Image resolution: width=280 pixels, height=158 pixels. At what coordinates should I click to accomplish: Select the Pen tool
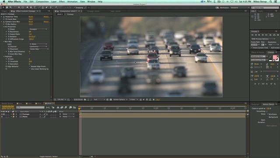31,7
